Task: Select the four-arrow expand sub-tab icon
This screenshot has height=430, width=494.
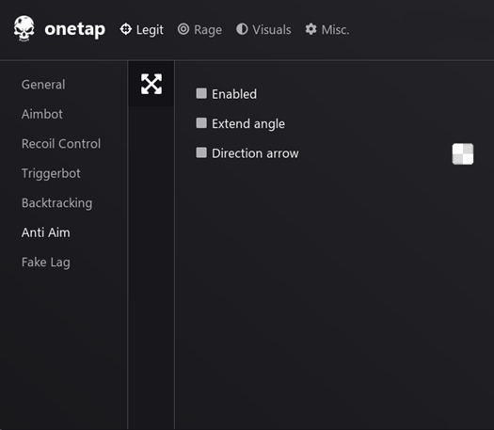Action: coord(151,84)
